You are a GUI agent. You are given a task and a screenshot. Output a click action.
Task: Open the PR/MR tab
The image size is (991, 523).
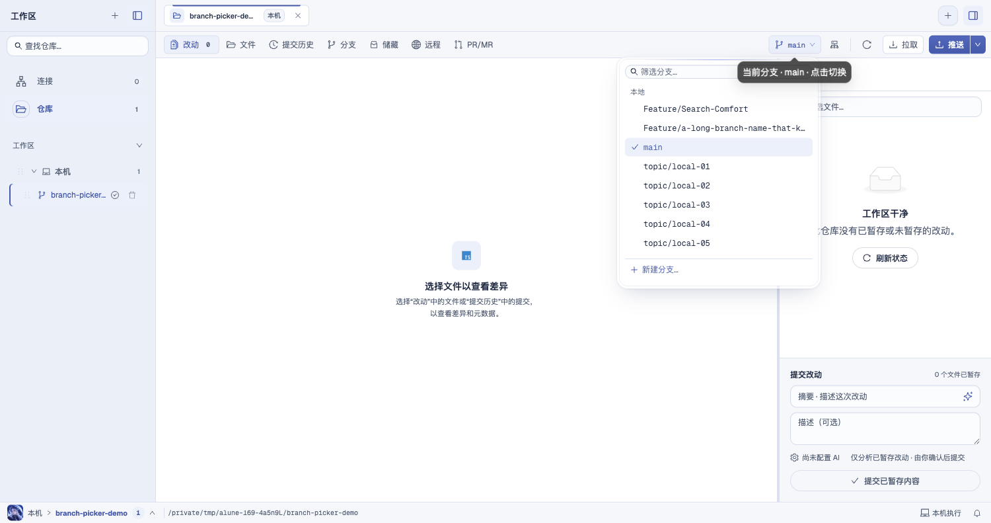(474, 45)
